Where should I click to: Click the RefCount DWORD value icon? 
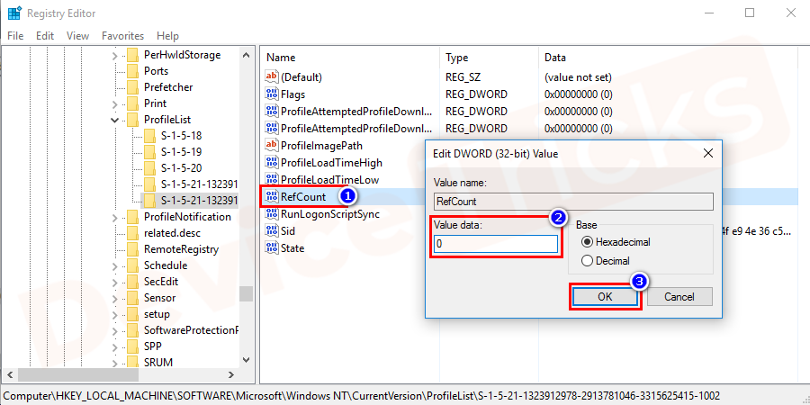271,197
